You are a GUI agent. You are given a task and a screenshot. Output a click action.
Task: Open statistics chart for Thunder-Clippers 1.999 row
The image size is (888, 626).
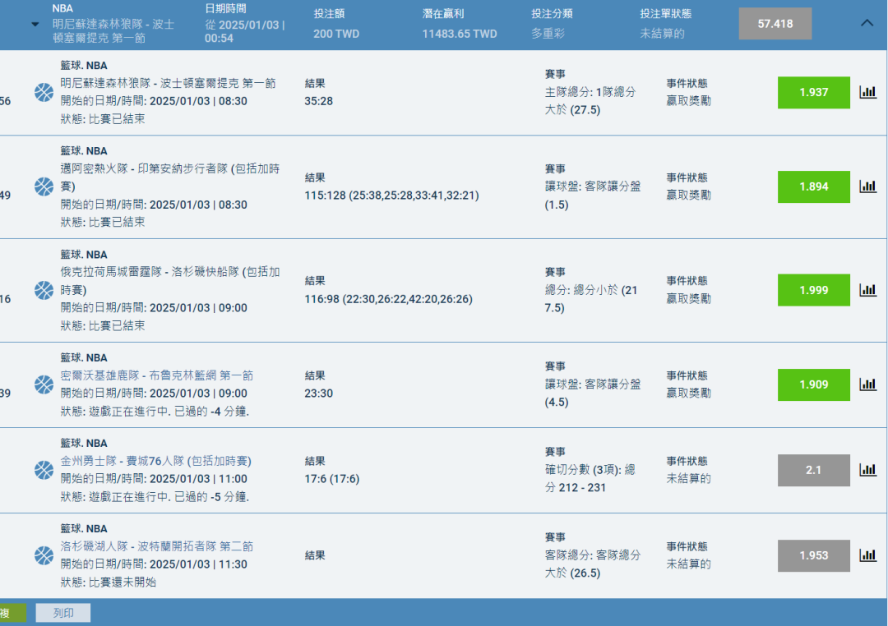(x=867, y=290)
